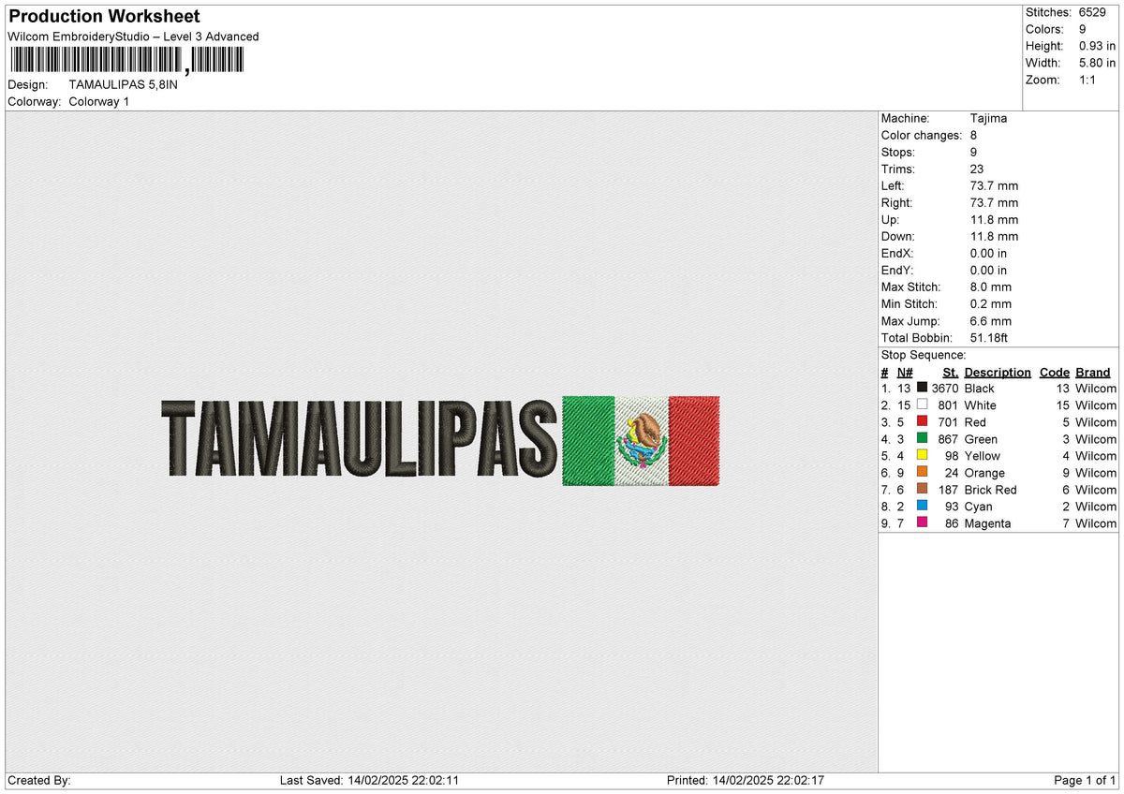
Task: Click the Left value '73.7 mm'
Action: point(994,185)
